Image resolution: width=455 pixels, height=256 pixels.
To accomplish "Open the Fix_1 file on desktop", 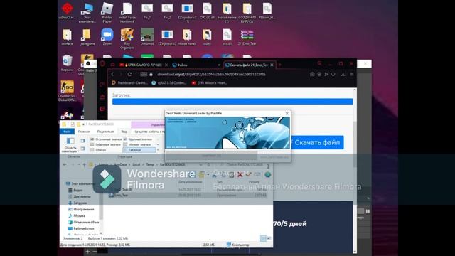I will pyautogui.click(x=147, y=11).
